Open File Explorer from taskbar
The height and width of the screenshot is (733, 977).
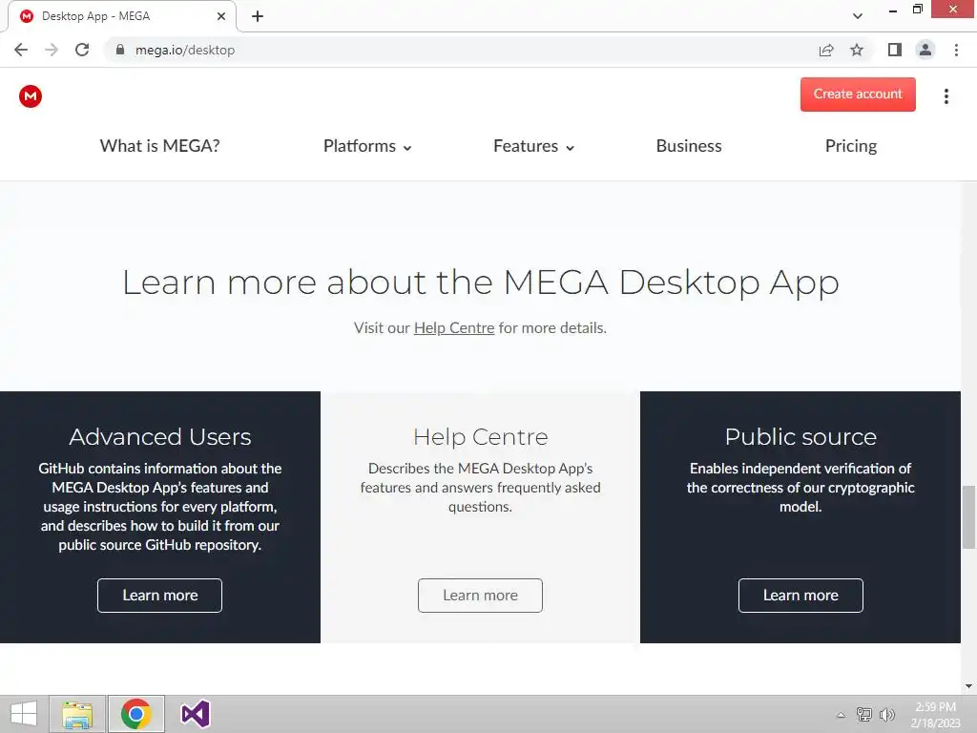(x=77, y=714)
